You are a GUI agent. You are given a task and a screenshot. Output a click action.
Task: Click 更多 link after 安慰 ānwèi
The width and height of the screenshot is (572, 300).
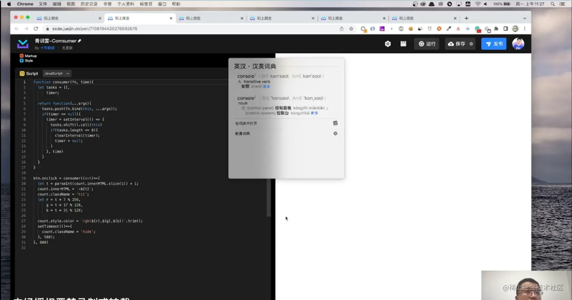pyautogui.click(x=267, y=87)
